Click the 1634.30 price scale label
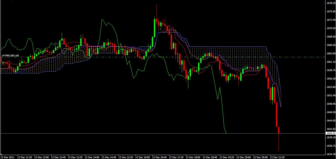Image resolution: width=336 pixels, height=159 pixels. coord(331,154)
